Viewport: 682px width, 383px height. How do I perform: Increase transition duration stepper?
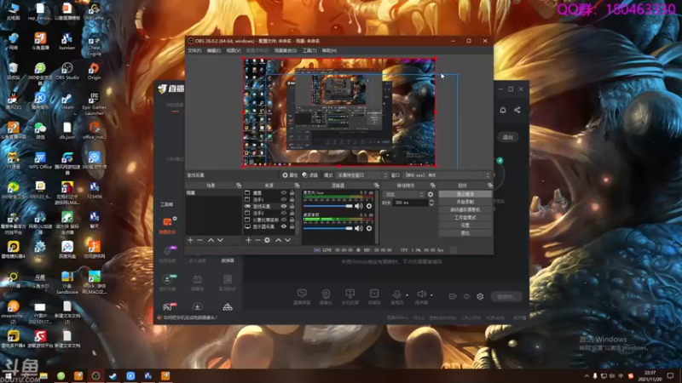[431, 201]
